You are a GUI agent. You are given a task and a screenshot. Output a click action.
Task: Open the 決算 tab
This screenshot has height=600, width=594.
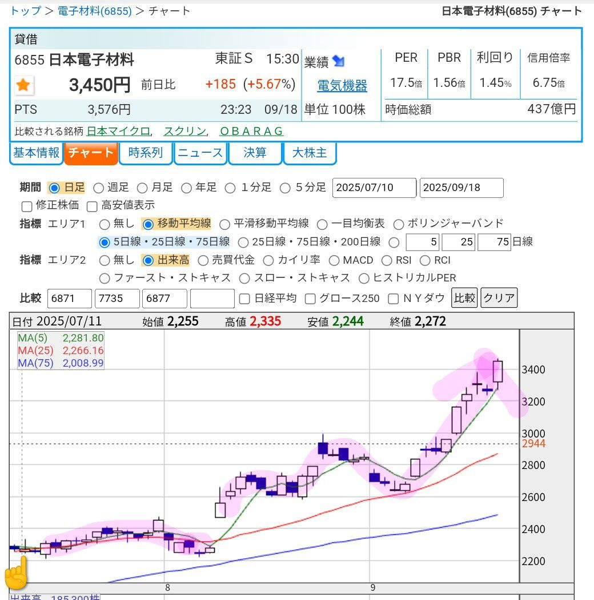[x=255, y=153]
